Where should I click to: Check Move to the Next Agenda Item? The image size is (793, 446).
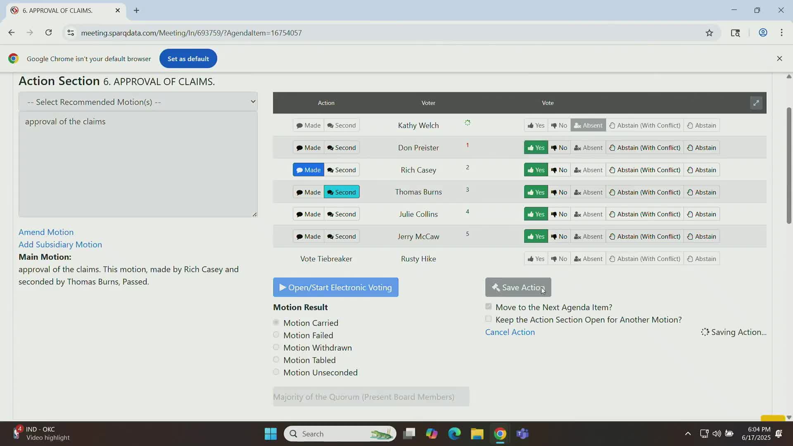click(x=489, y=306)
